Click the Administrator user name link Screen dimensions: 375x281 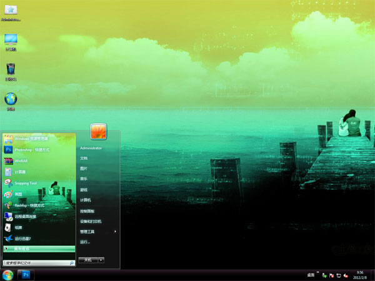(91, 148)
